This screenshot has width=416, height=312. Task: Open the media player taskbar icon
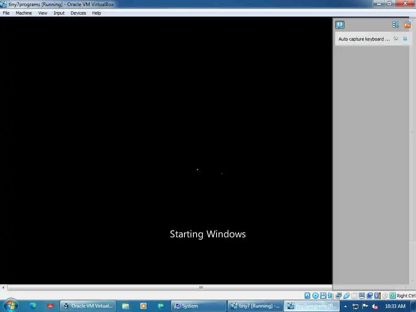[143, 306]
